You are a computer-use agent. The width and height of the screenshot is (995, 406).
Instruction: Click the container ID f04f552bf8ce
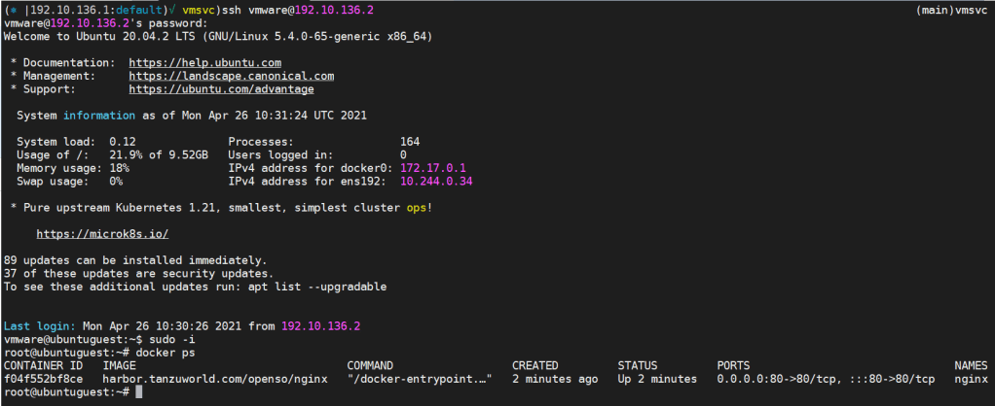pyautogui.click(x=43, y=378)
